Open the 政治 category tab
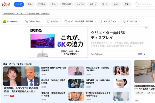This screenshot has width=155, height=103. (x=53, y=4)
